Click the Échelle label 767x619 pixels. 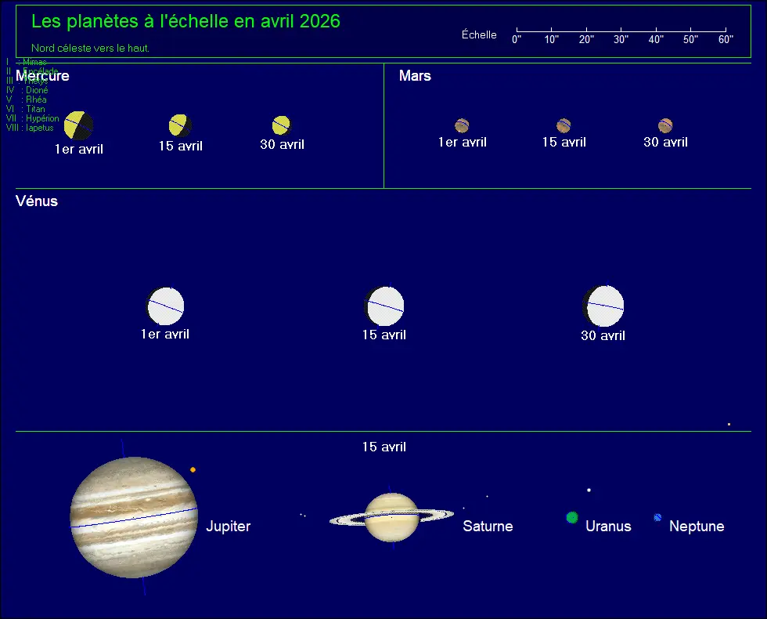(479, 34)
